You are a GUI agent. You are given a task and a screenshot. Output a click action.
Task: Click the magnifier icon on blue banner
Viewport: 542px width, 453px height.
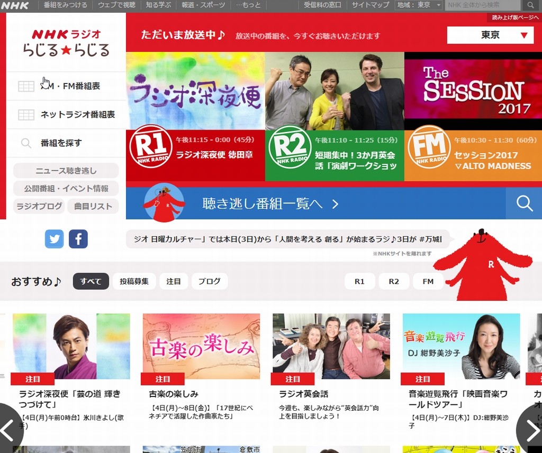coord(524,204)
